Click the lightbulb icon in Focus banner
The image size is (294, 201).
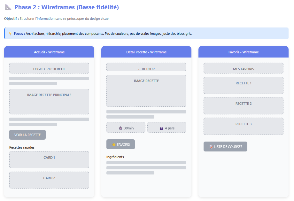coord(10,34)
